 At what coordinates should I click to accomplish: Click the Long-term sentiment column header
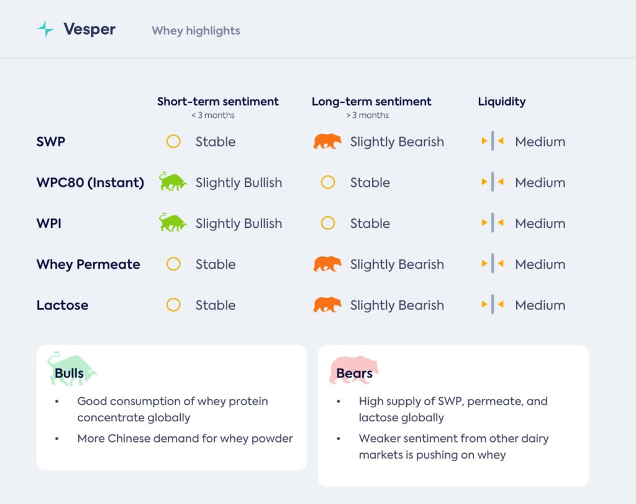click(371, 102)
